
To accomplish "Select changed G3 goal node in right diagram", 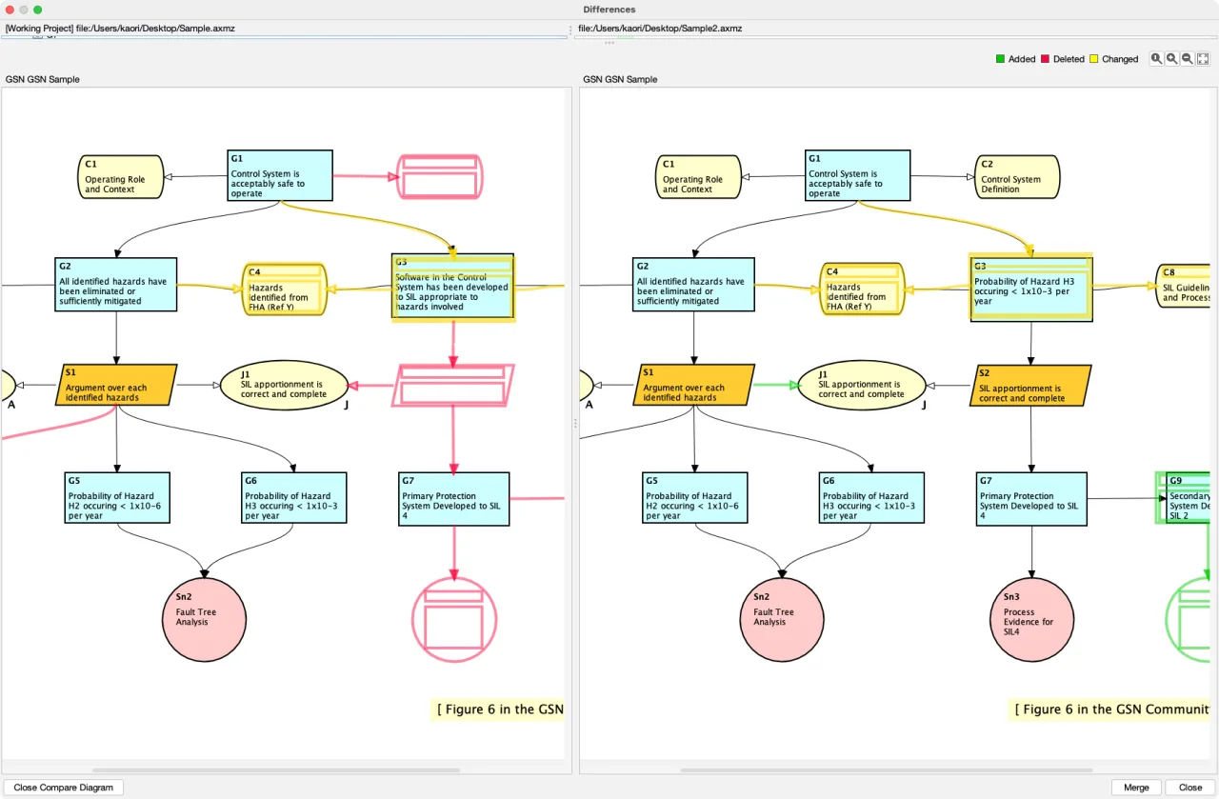I will coord(1030,288).
